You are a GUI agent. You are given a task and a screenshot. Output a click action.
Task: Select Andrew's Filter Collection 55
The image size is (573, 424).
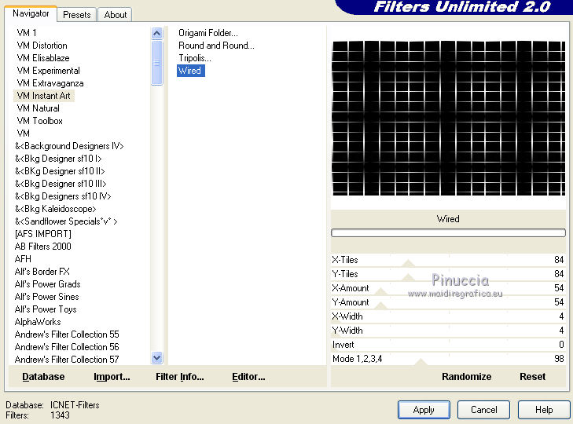pyautogui.click(x=67, y=334)
